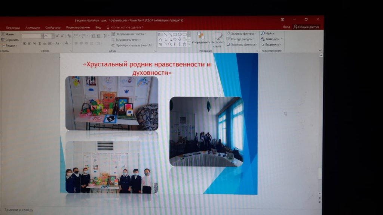Image resolution: width=383 pixels, height=215 pixels.
Task: Open Заливка фигуры shape fill colors
Action: point(241,34)
